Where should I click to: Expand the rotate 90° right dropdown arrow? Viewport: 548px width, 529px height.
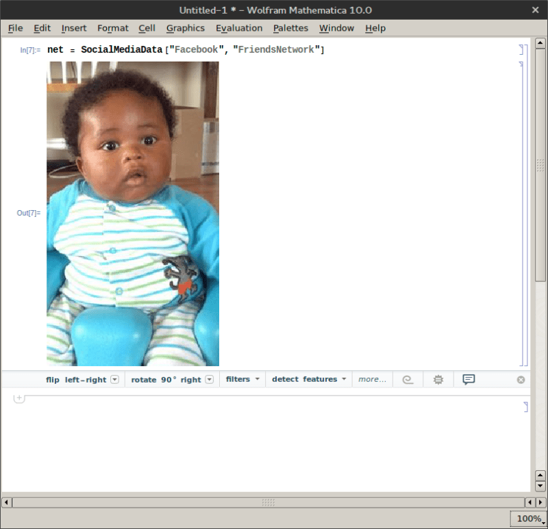pos(210,380)
